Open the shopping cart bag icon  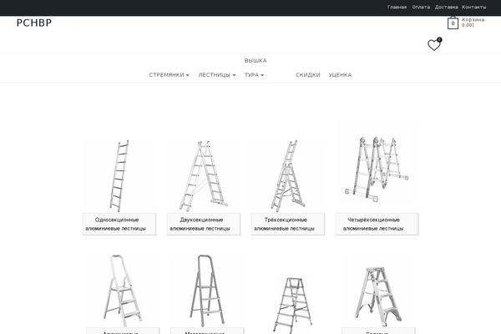click(453, 23)
